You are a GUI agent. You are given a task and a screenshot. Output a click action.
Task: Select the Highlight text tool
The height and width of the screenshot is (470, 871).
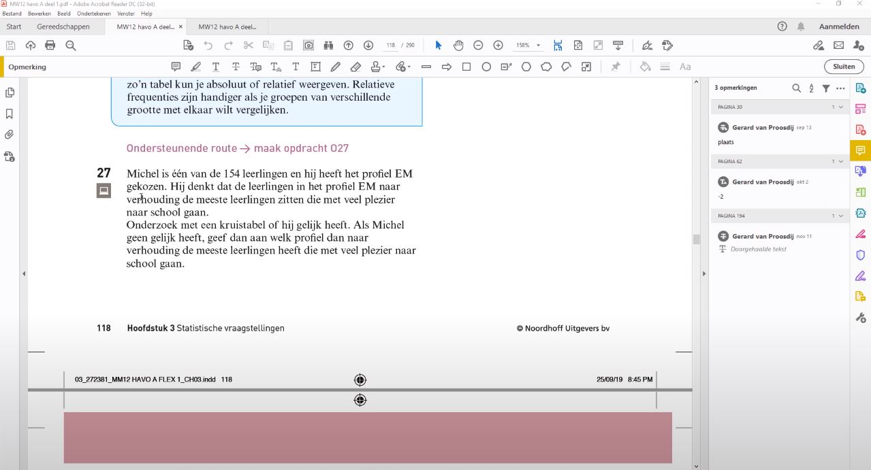[x=196, y=67]
